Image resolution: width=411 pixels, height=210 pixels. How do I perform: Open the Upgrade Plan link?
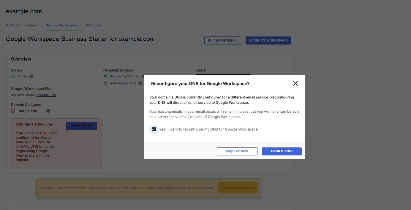point(46,95)
